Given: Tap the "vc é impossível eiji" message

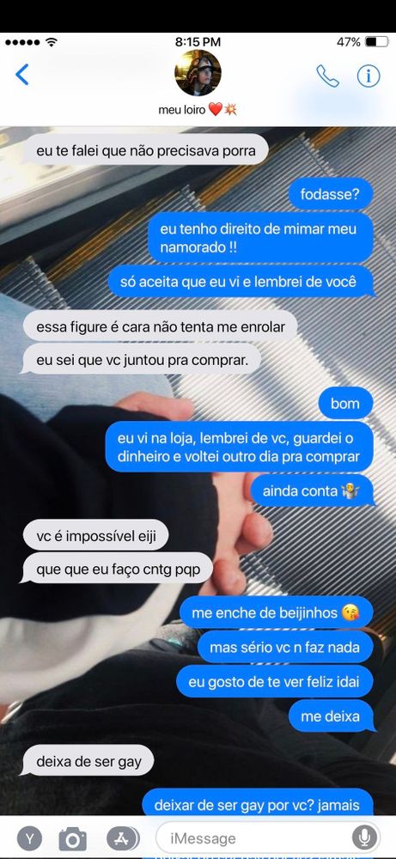Looking at the screenshot, I should click(x=96, y=535).
